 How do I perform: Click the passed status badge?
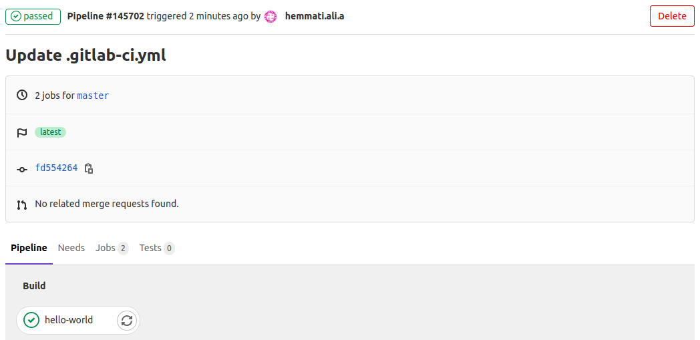pos(33,17)
